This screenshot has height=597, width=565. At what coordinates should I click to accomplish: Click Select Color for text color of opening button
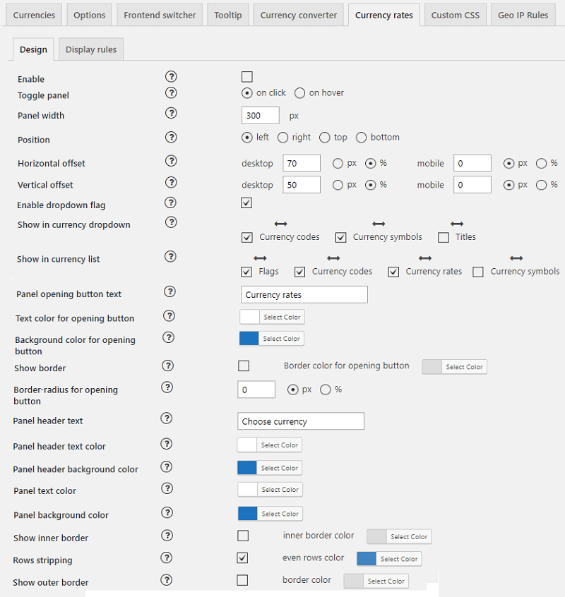point(282,317)
